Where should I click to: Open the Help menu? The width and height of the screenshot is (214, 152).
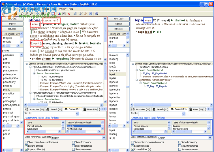pos(71,9)
